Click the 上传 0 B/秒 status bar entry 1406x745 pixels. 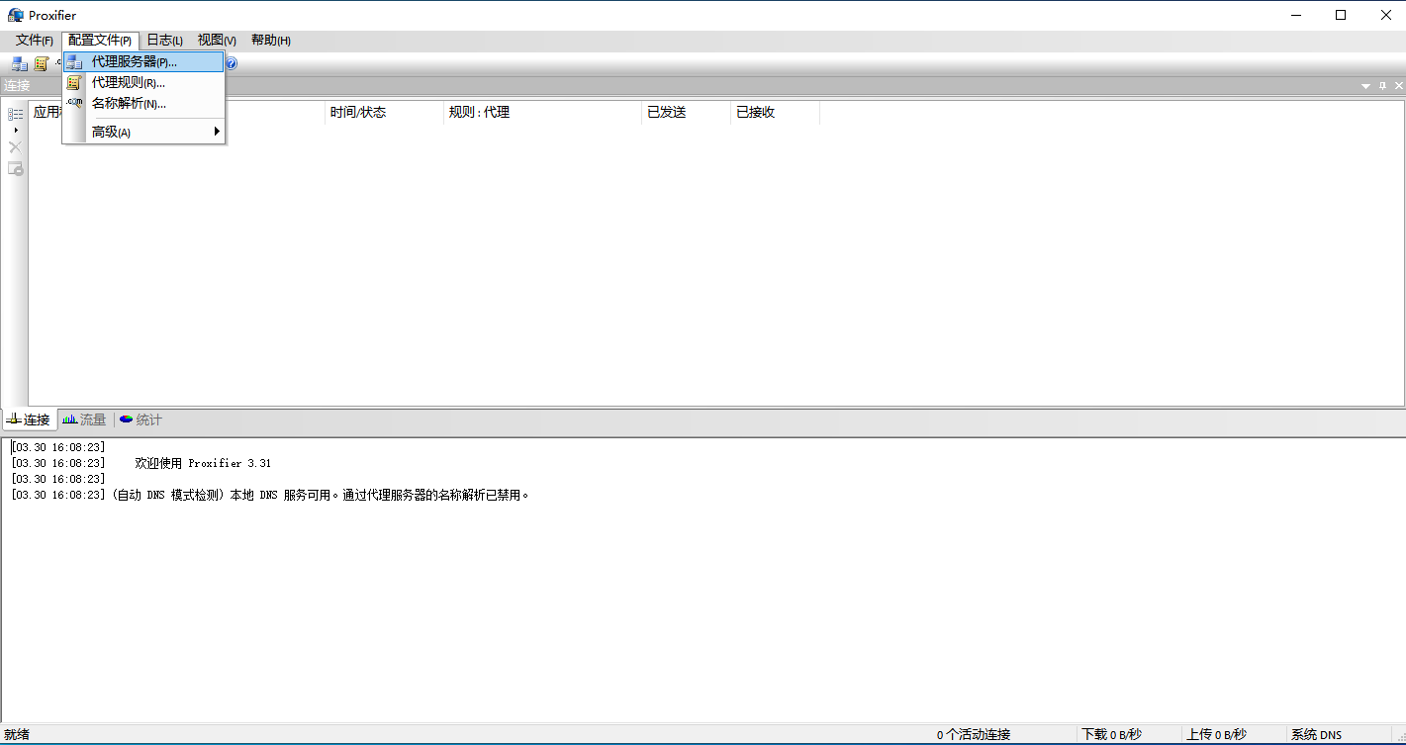[x=1216, y=734]
